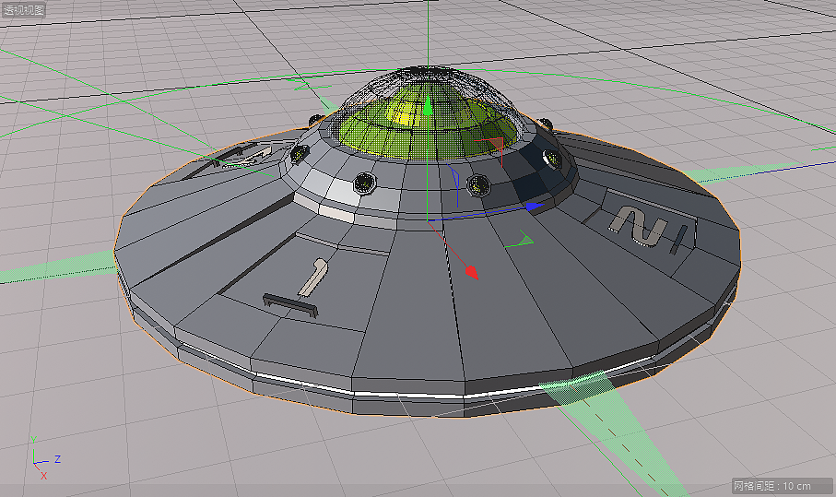Click the red X-axis arrow handle

click(472, 272)
